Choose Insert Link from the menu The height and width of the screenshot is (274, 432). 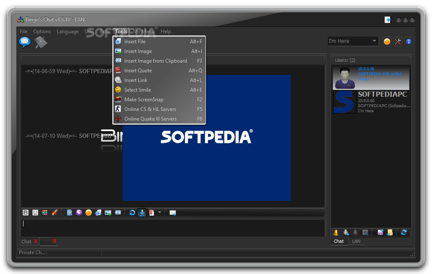pyautogui.click(x=159, y=80)
